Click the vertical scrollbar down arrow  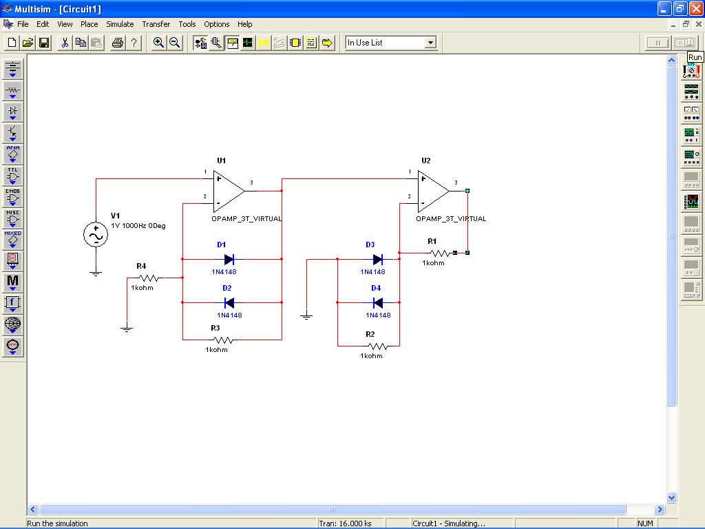click(671, 497)
